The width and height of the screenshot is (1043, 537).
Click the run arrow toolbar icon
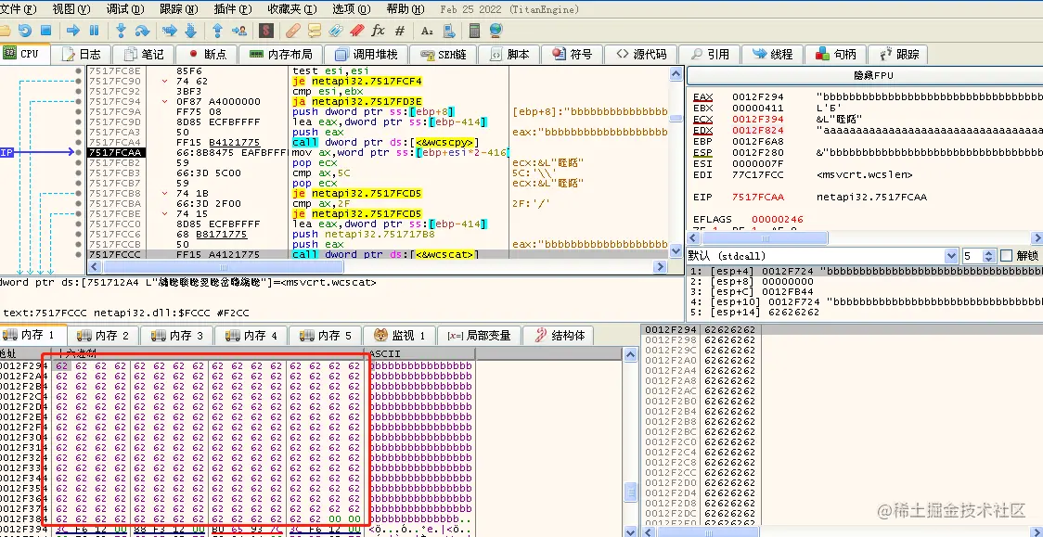(73, 31)
